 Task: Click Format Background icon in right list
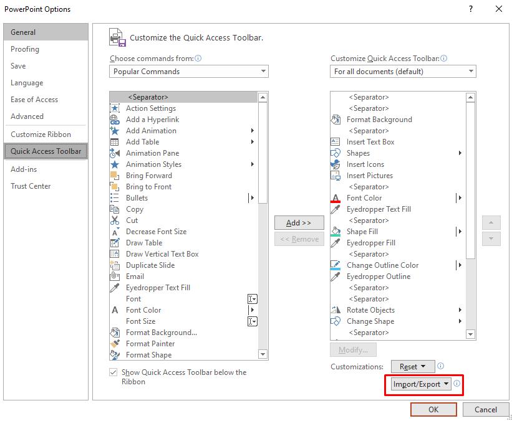coord(336,120)
